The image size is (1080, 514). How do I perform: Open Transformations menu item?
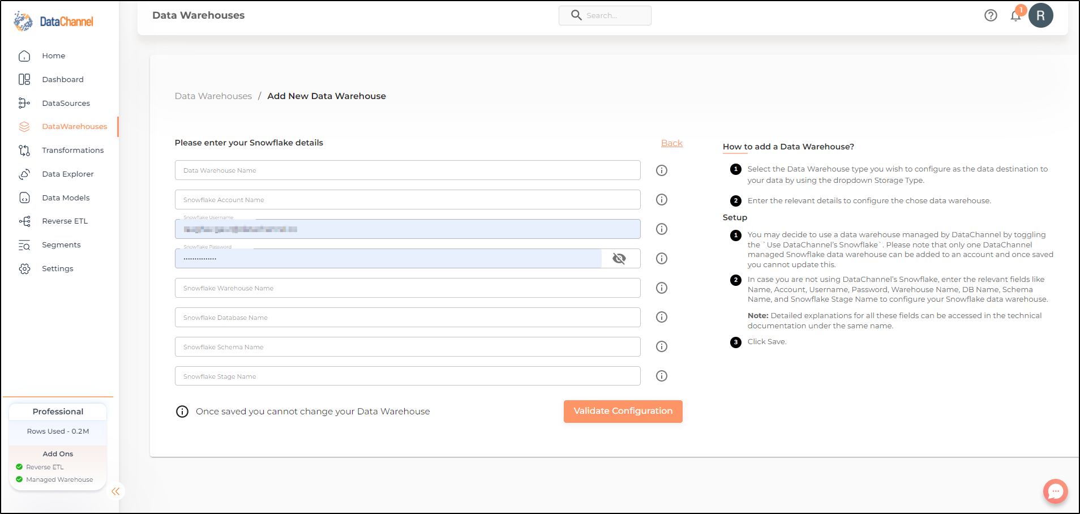pos(73,151)
